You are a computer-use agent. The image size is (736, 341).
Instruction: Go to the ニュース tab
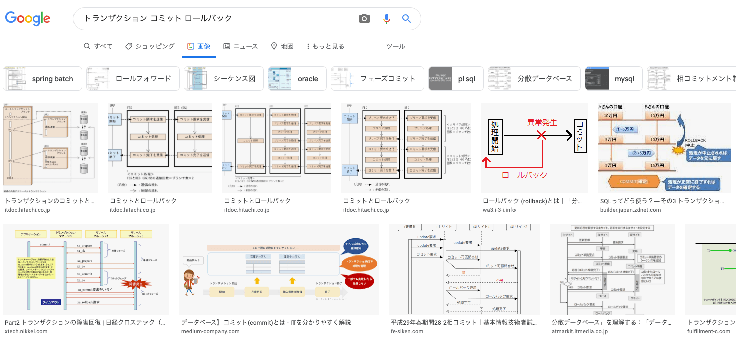coord(240,46)
